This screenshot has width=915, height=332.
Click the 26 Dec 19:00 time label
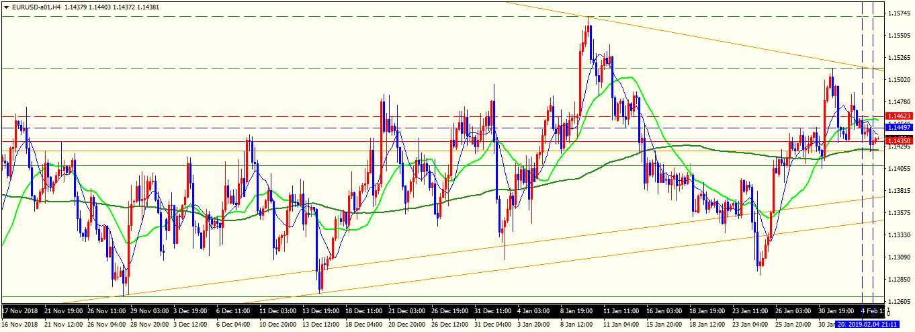pyautogui.click(x=449, y=312)
